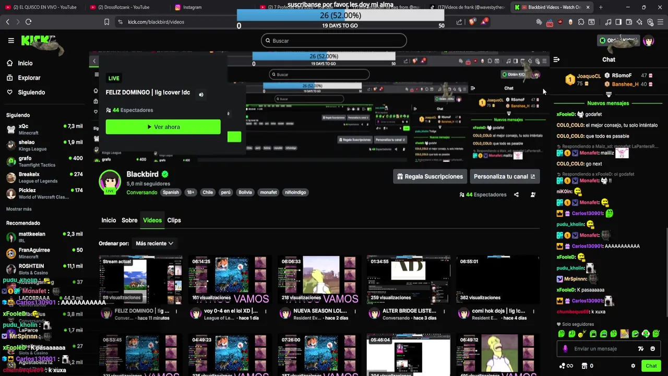Click the Buscar search field
The image size is (668, 376).
click(x=334, y=41)
